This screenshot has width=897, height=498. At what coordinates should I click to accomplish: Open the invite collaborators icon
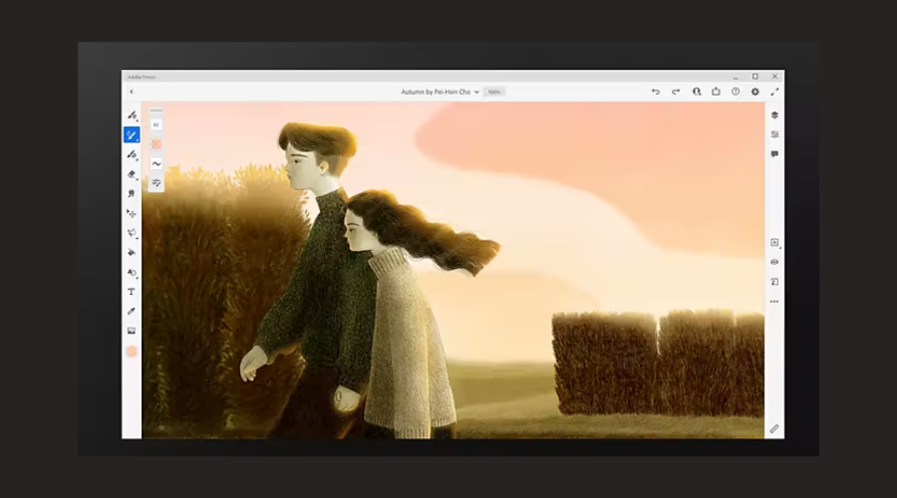point(697,92)
